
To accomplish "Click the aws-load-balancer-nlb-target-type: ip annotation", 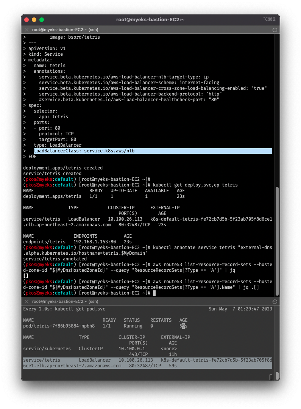I will [x=124, y=77].
